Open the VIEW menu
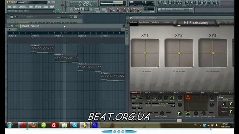Image resolution: width=239 pixels, height=134 pixels. [31, 7]
